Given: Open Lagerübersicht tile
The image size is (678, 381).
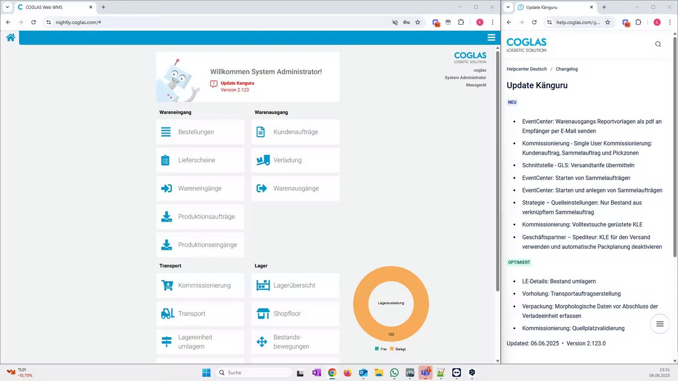Looking at the screenshot, I should point(296,285).
